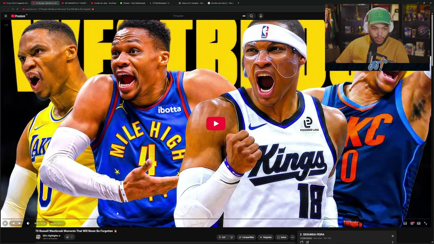434x244 pixels.
Task: Switch to 'Como Foi O Auge De Ru...' tab
Action: [x=16, y=3]
